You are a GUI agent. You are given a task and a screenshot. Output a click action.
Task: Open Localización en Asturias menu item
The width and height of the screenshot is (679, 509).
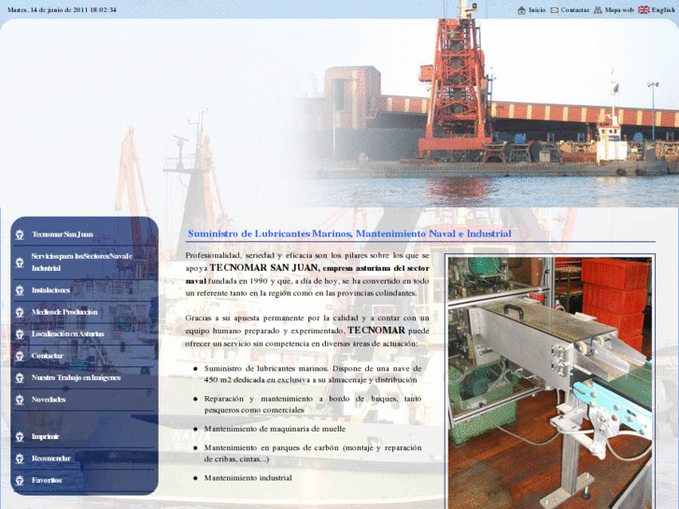[x=67, y=334]
